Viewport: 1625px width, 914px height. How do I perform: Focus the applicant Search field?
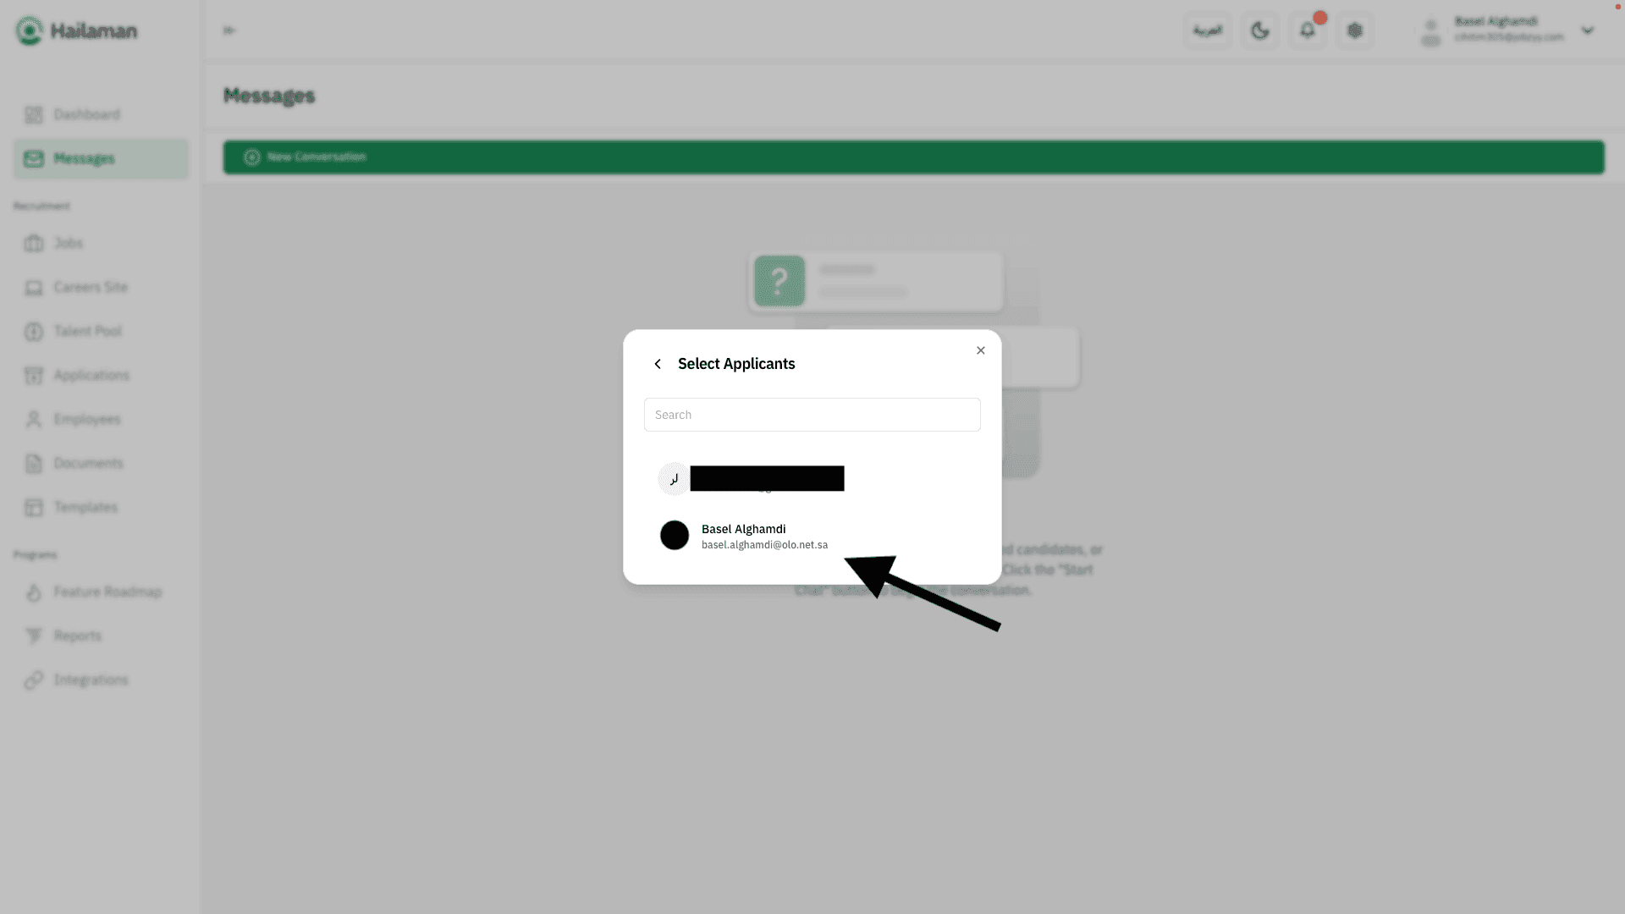(812, 415)
